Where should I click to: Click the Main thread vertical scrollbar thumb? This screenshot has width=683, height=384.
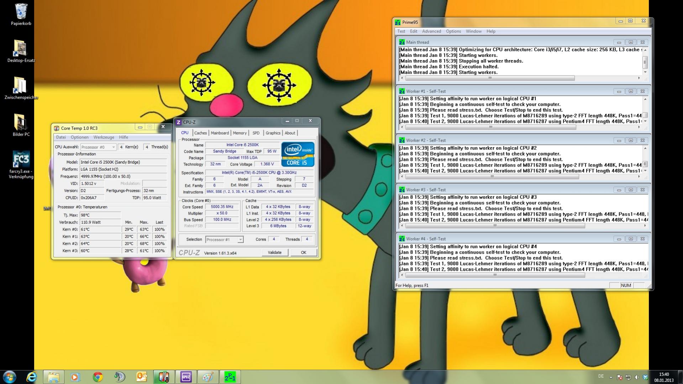click(645, 62)
